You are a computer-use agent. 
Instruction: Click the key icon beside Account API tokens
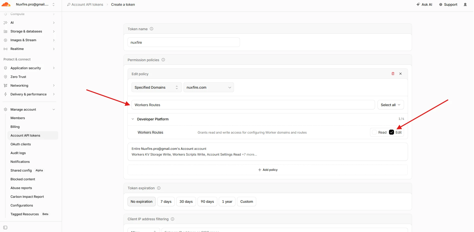tap(69, 4)
